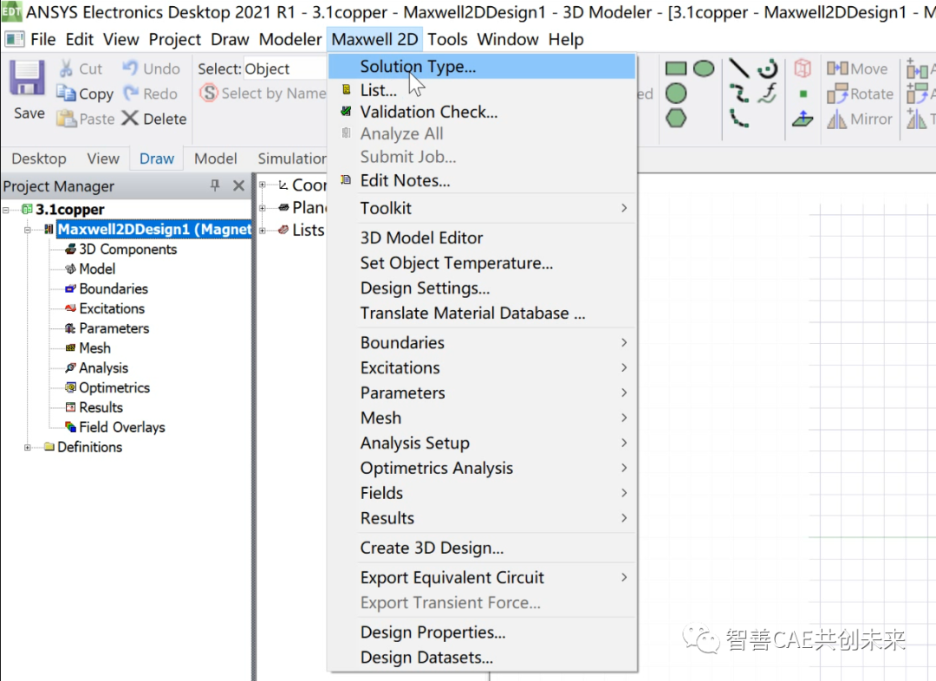The image size is (936, 681).
Task: Select the Draw equation based curve tool
Action: pos(768,93)
